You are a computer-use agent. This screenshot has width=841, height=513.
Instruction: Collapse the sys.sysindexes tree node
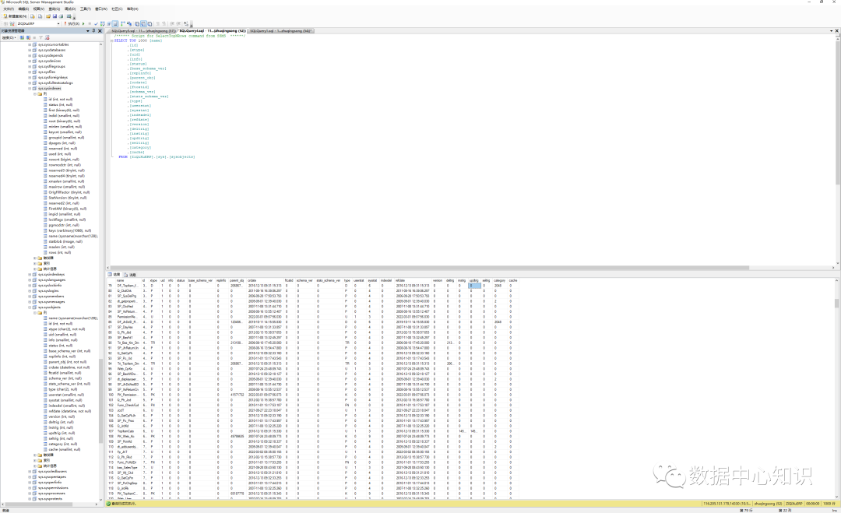pyautogui.click(x=30, y=89)
